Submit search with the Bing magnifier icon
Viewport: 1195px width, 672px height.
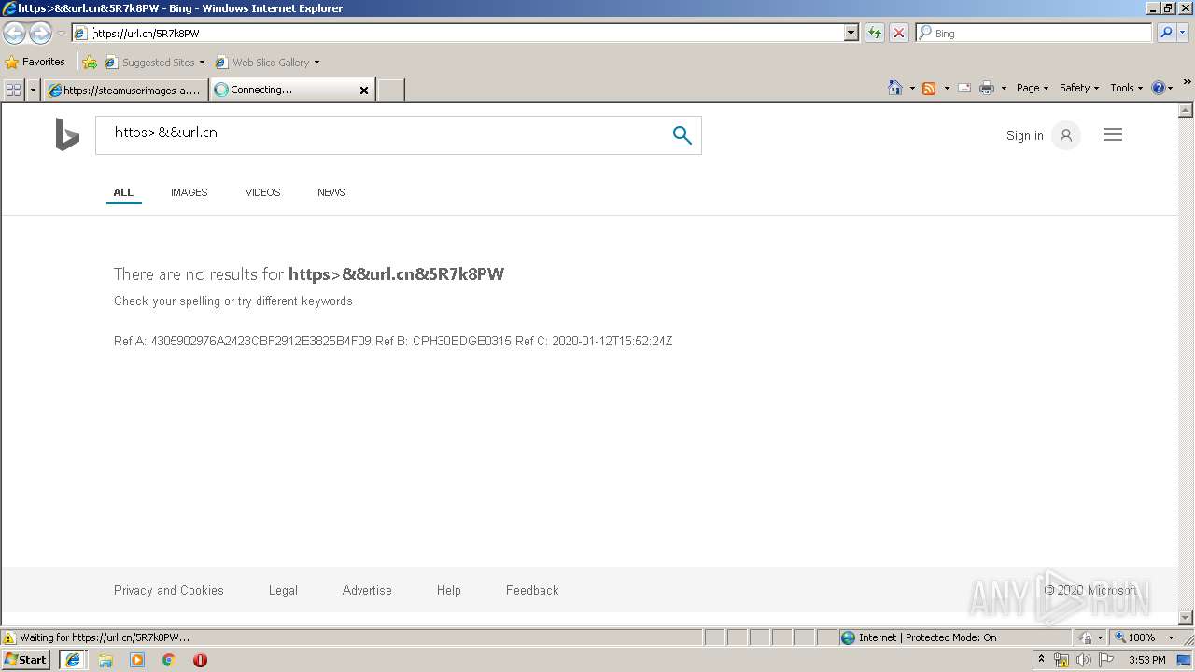coord(682,134)
